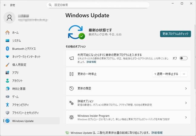Open 詳細情報 link under latest updates

(x=91, y=62)
